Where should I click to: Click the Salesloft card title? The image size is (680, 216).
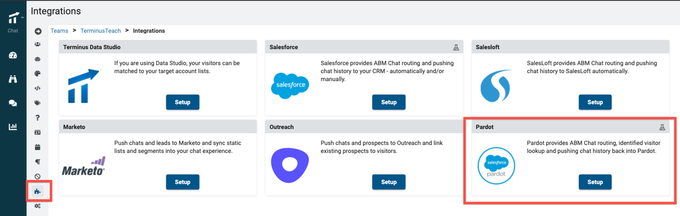[x=487, y=47]
